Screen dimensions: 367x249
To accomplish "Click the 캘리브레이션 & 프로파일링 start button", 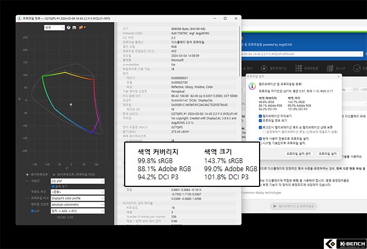I will click(x=294, y=206).
